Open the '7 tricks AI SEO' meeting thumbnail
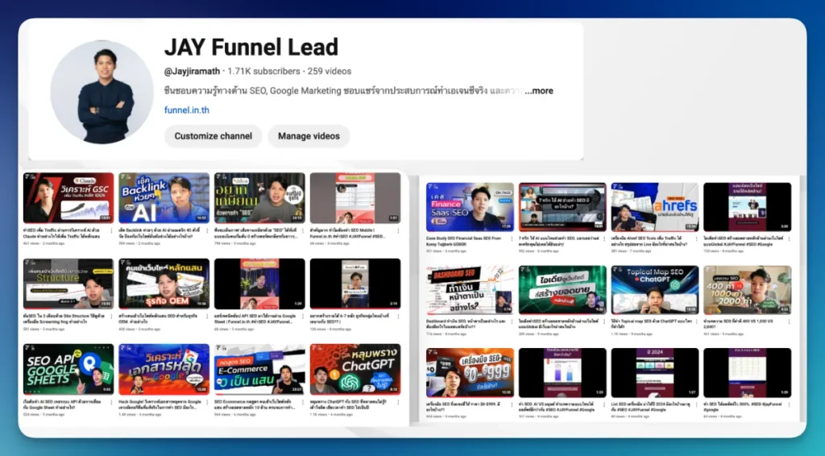The height and width of the screenshot is (456, 825). click(562, 207)
